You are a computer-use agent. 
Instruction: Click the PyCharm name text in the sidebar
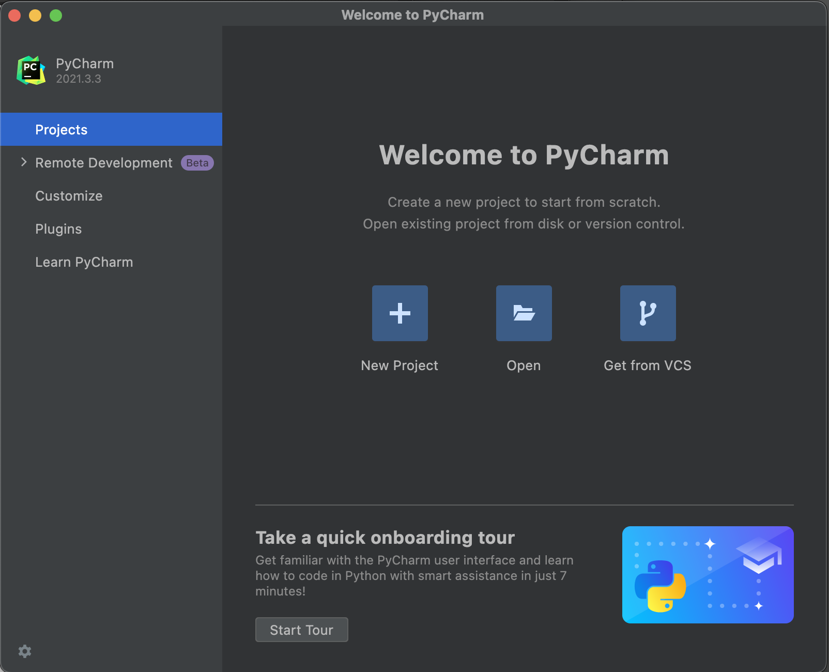pyautogui.click(x=85, y=64)
